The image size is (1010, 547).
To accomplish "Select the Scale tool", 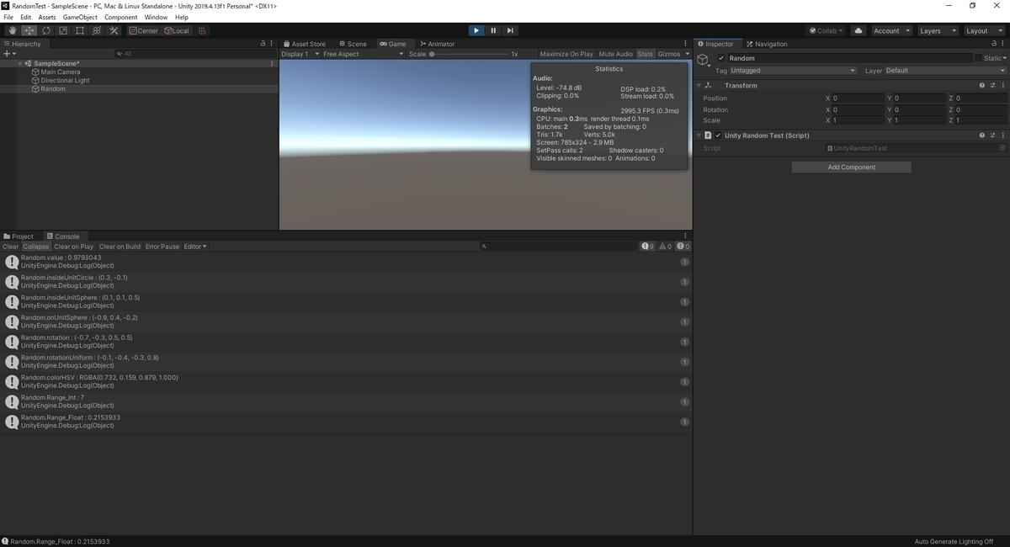I will click(62, 31).
